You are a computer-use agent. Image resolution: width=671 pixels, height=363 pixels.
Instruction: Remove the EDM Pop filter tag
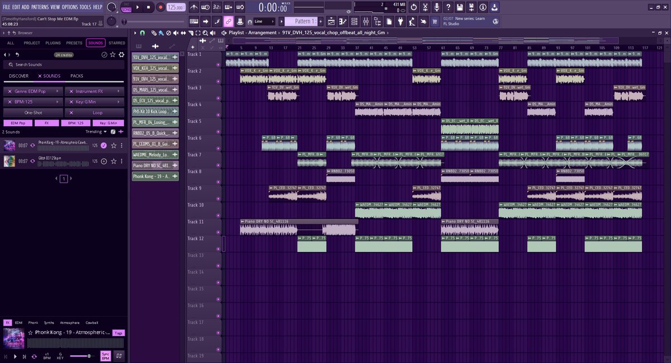click(18, 123)
